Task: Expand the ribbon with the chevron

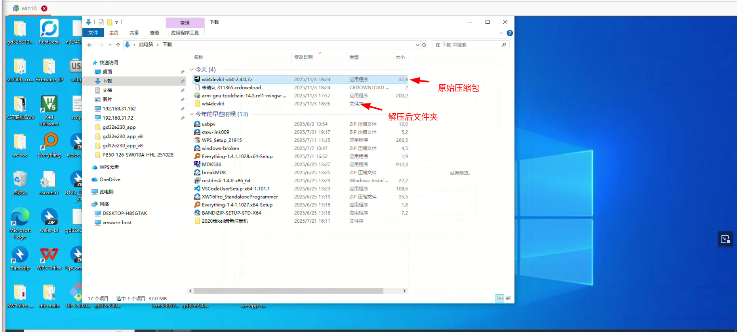Action: tap(501, 33)
